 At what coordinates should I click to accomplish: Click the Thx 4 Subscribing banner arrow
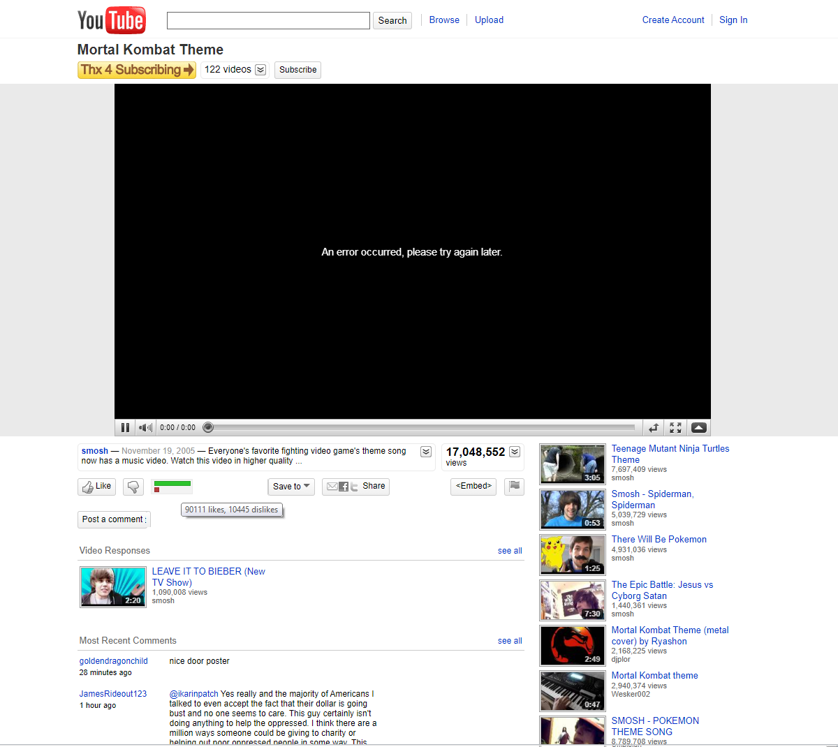[x=189, y=70]
